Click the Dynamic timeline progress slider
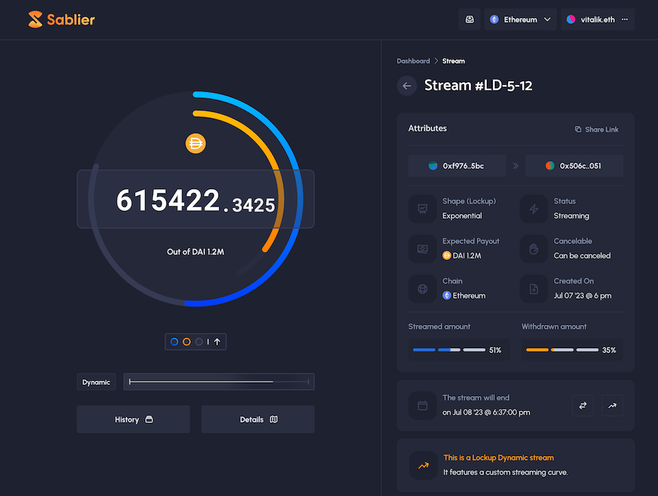 coord(219,381)
